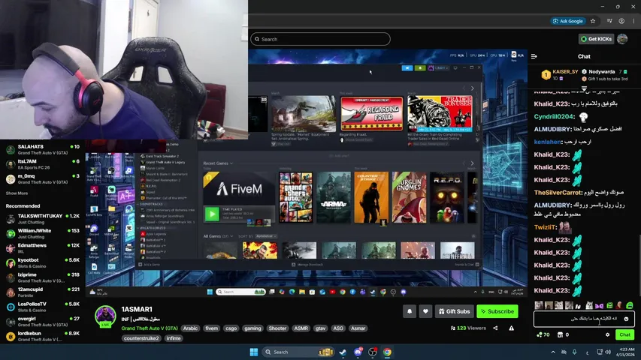The width and height of the screenshot is (641, 360).
Task: Open the emoji picker in the chat input
Action: [626, 319]
